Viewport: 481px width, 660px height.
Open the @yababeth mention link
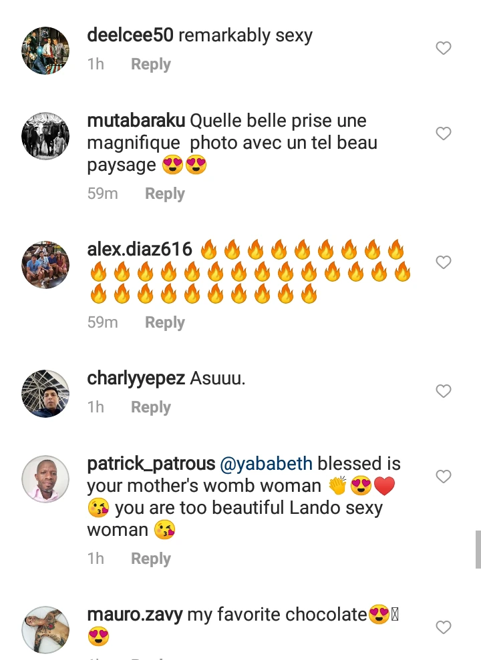point(267,464)
